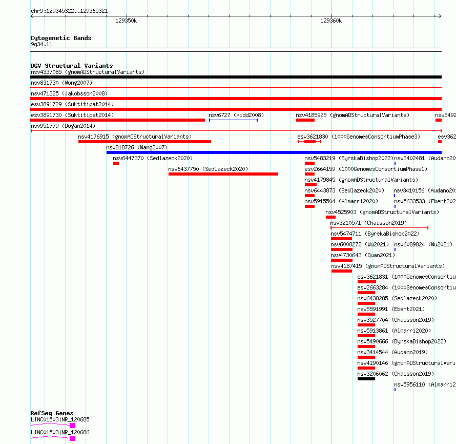Open variant esv3891729 (Suktitipat2014)
Screen dimensions: 456x444
72,104
